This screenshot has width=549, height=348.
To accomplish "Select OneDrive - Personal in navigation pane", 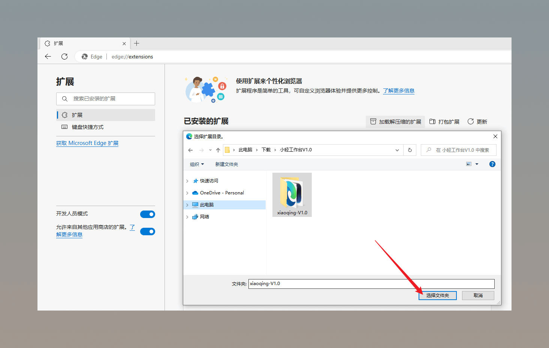I will click(222, 193).
